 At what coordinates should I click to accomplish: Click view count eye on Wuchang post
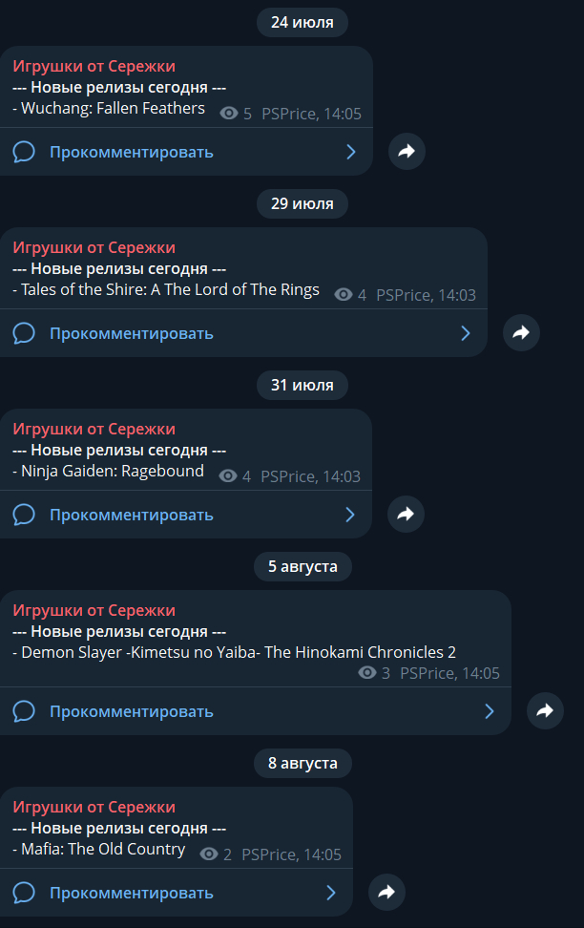[x=229, y=114]
